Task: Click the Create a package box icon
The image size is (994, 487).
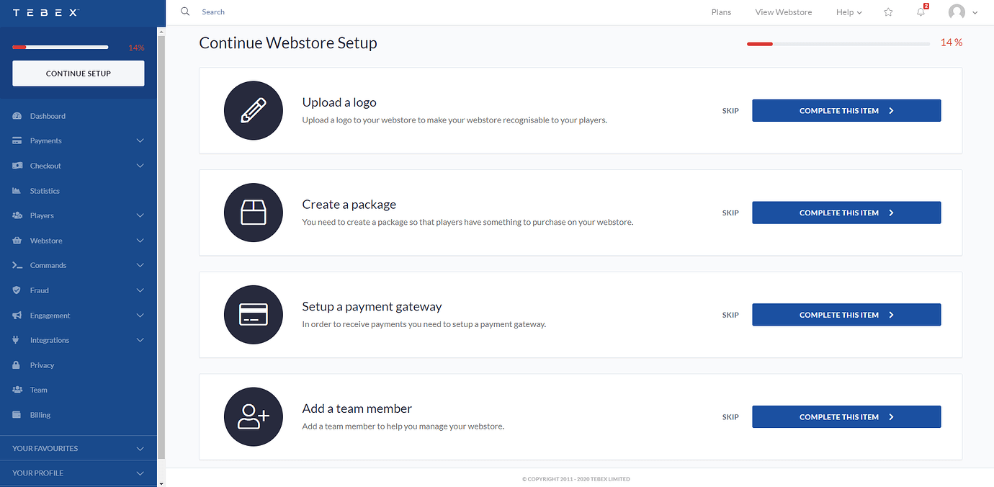Action: [254, 213]
